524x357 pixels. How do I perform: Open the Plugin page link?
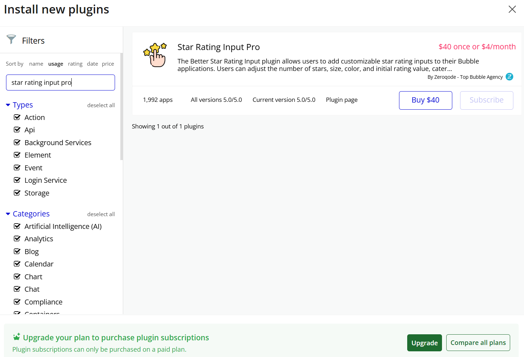coord(342,100)
